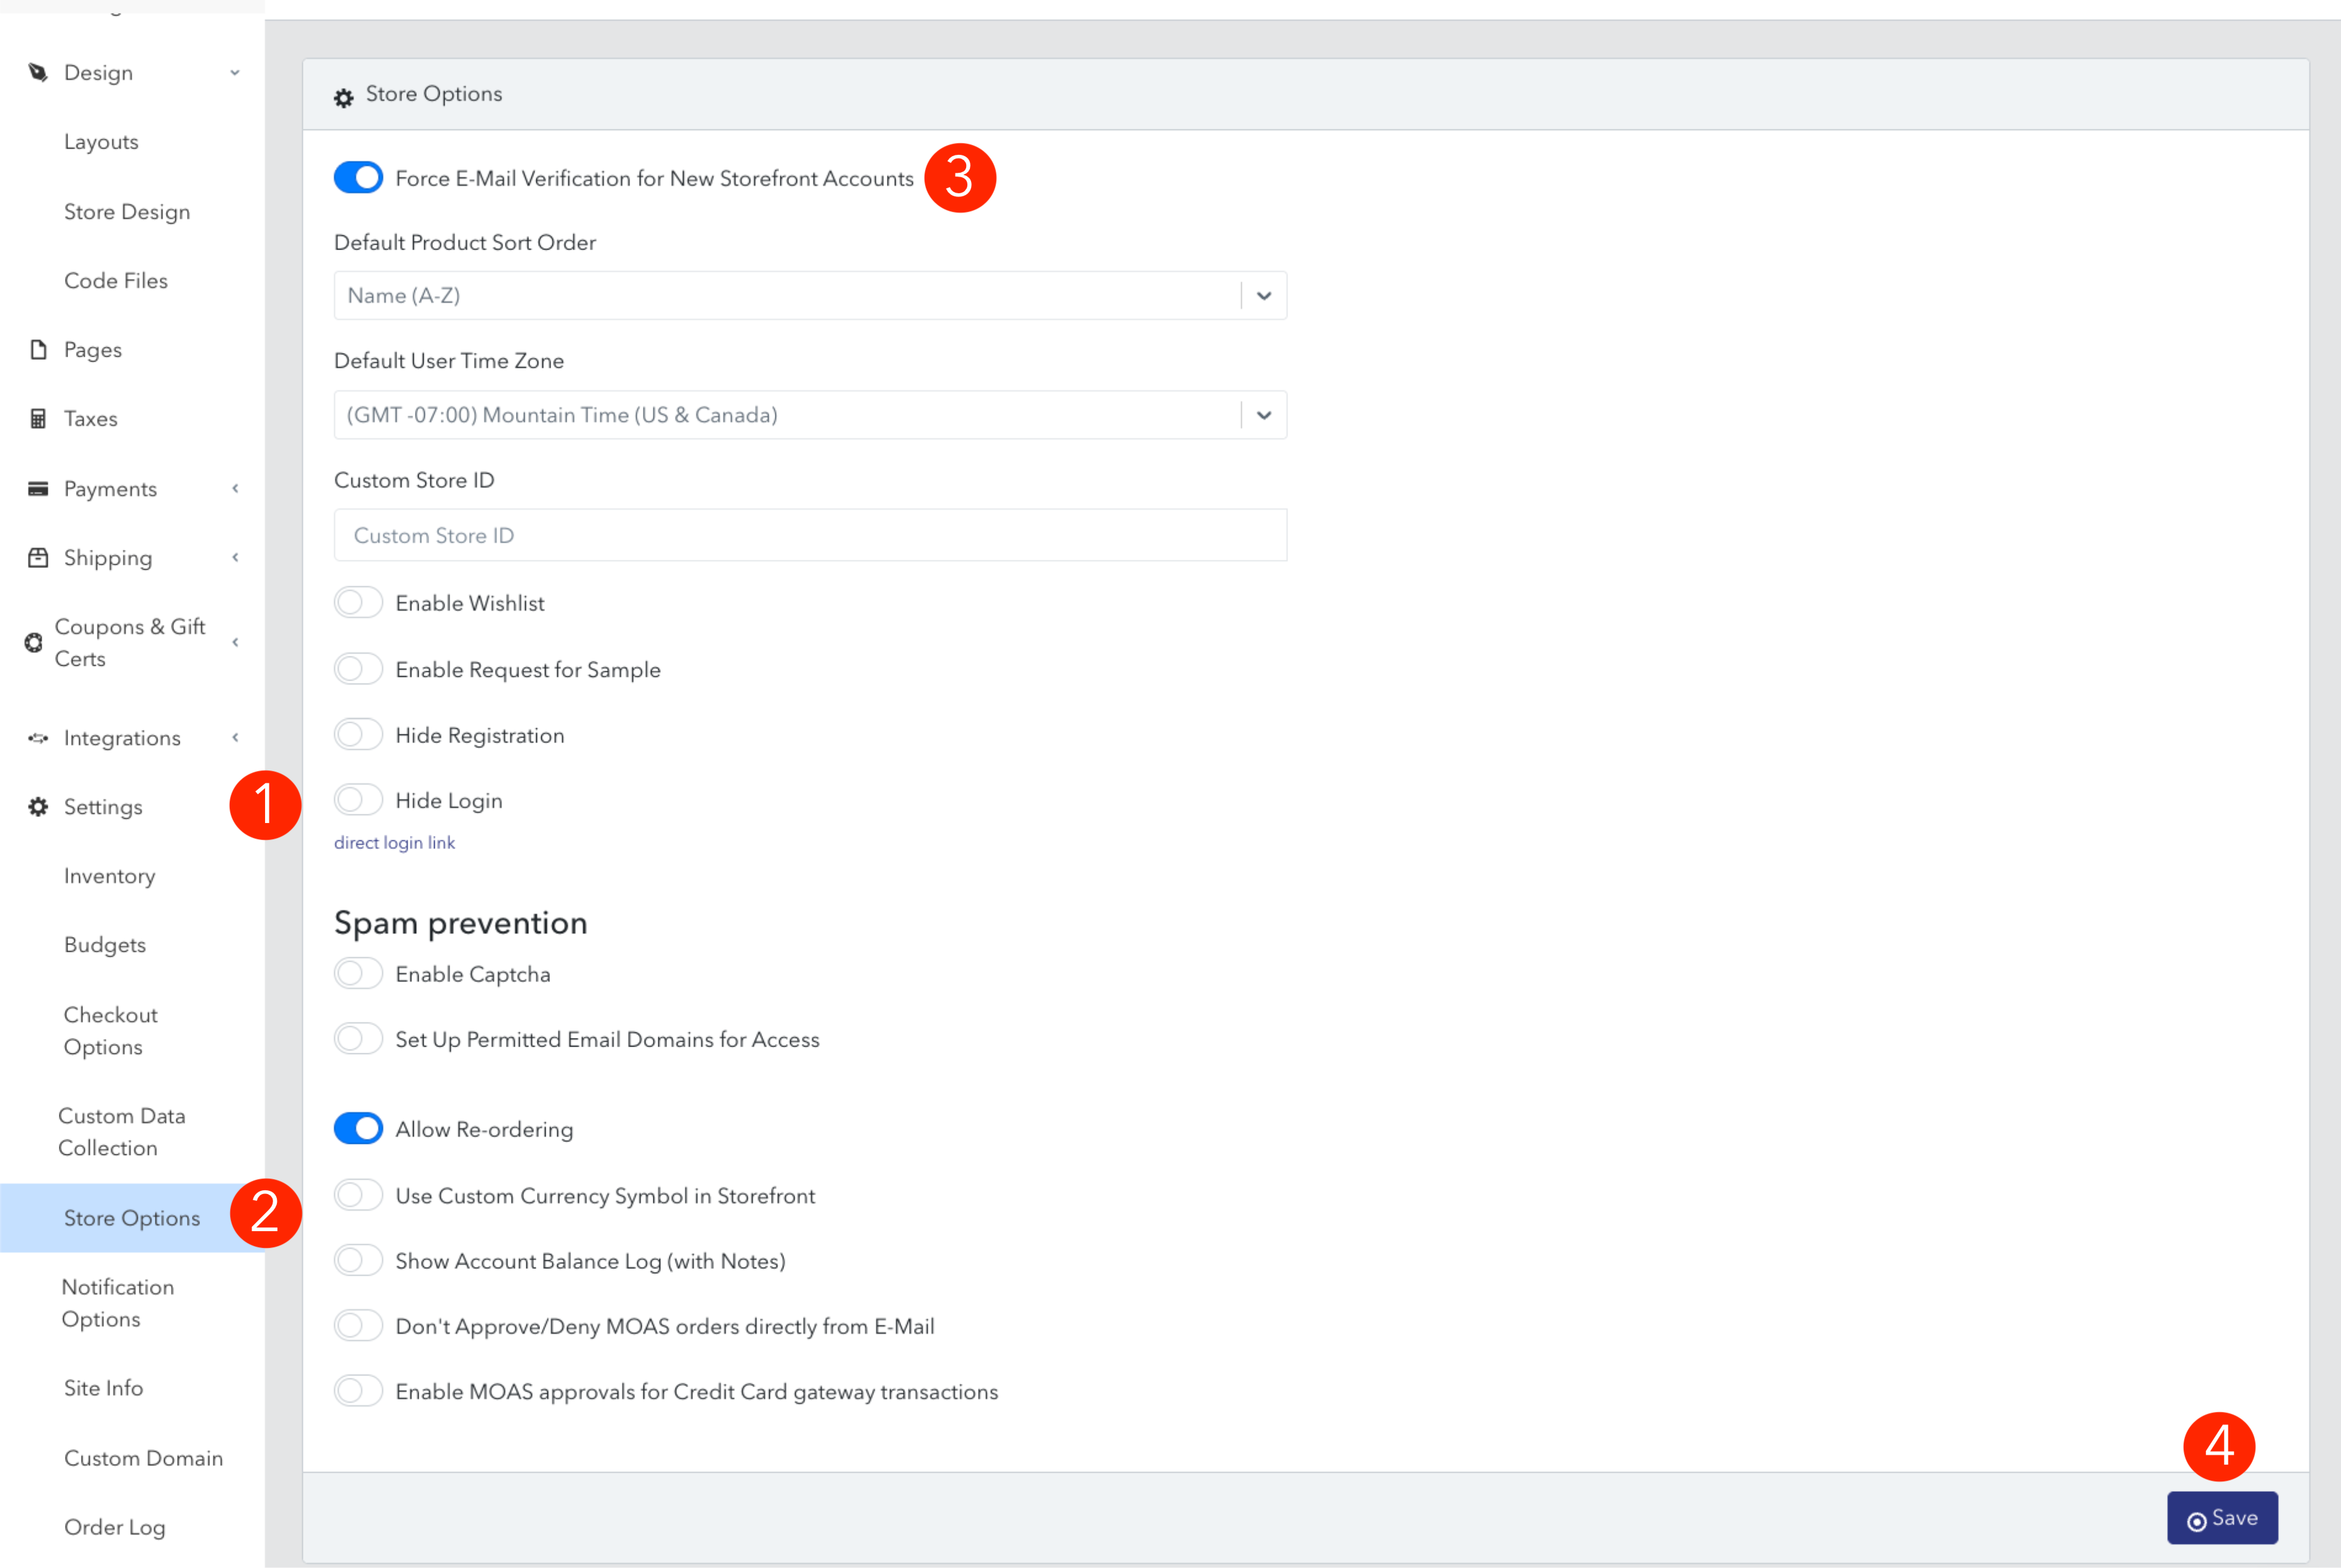Turn on Enable Request for Sample
This screenshot has height=1568, width=2341.
pyautogui.click(x=358, y=668)
